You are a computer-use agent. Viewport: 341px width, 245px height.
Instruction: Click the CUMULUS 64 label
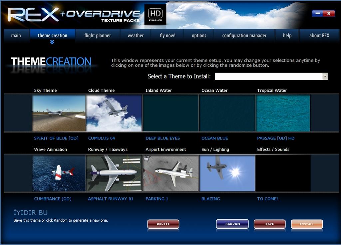pos(101,138)
